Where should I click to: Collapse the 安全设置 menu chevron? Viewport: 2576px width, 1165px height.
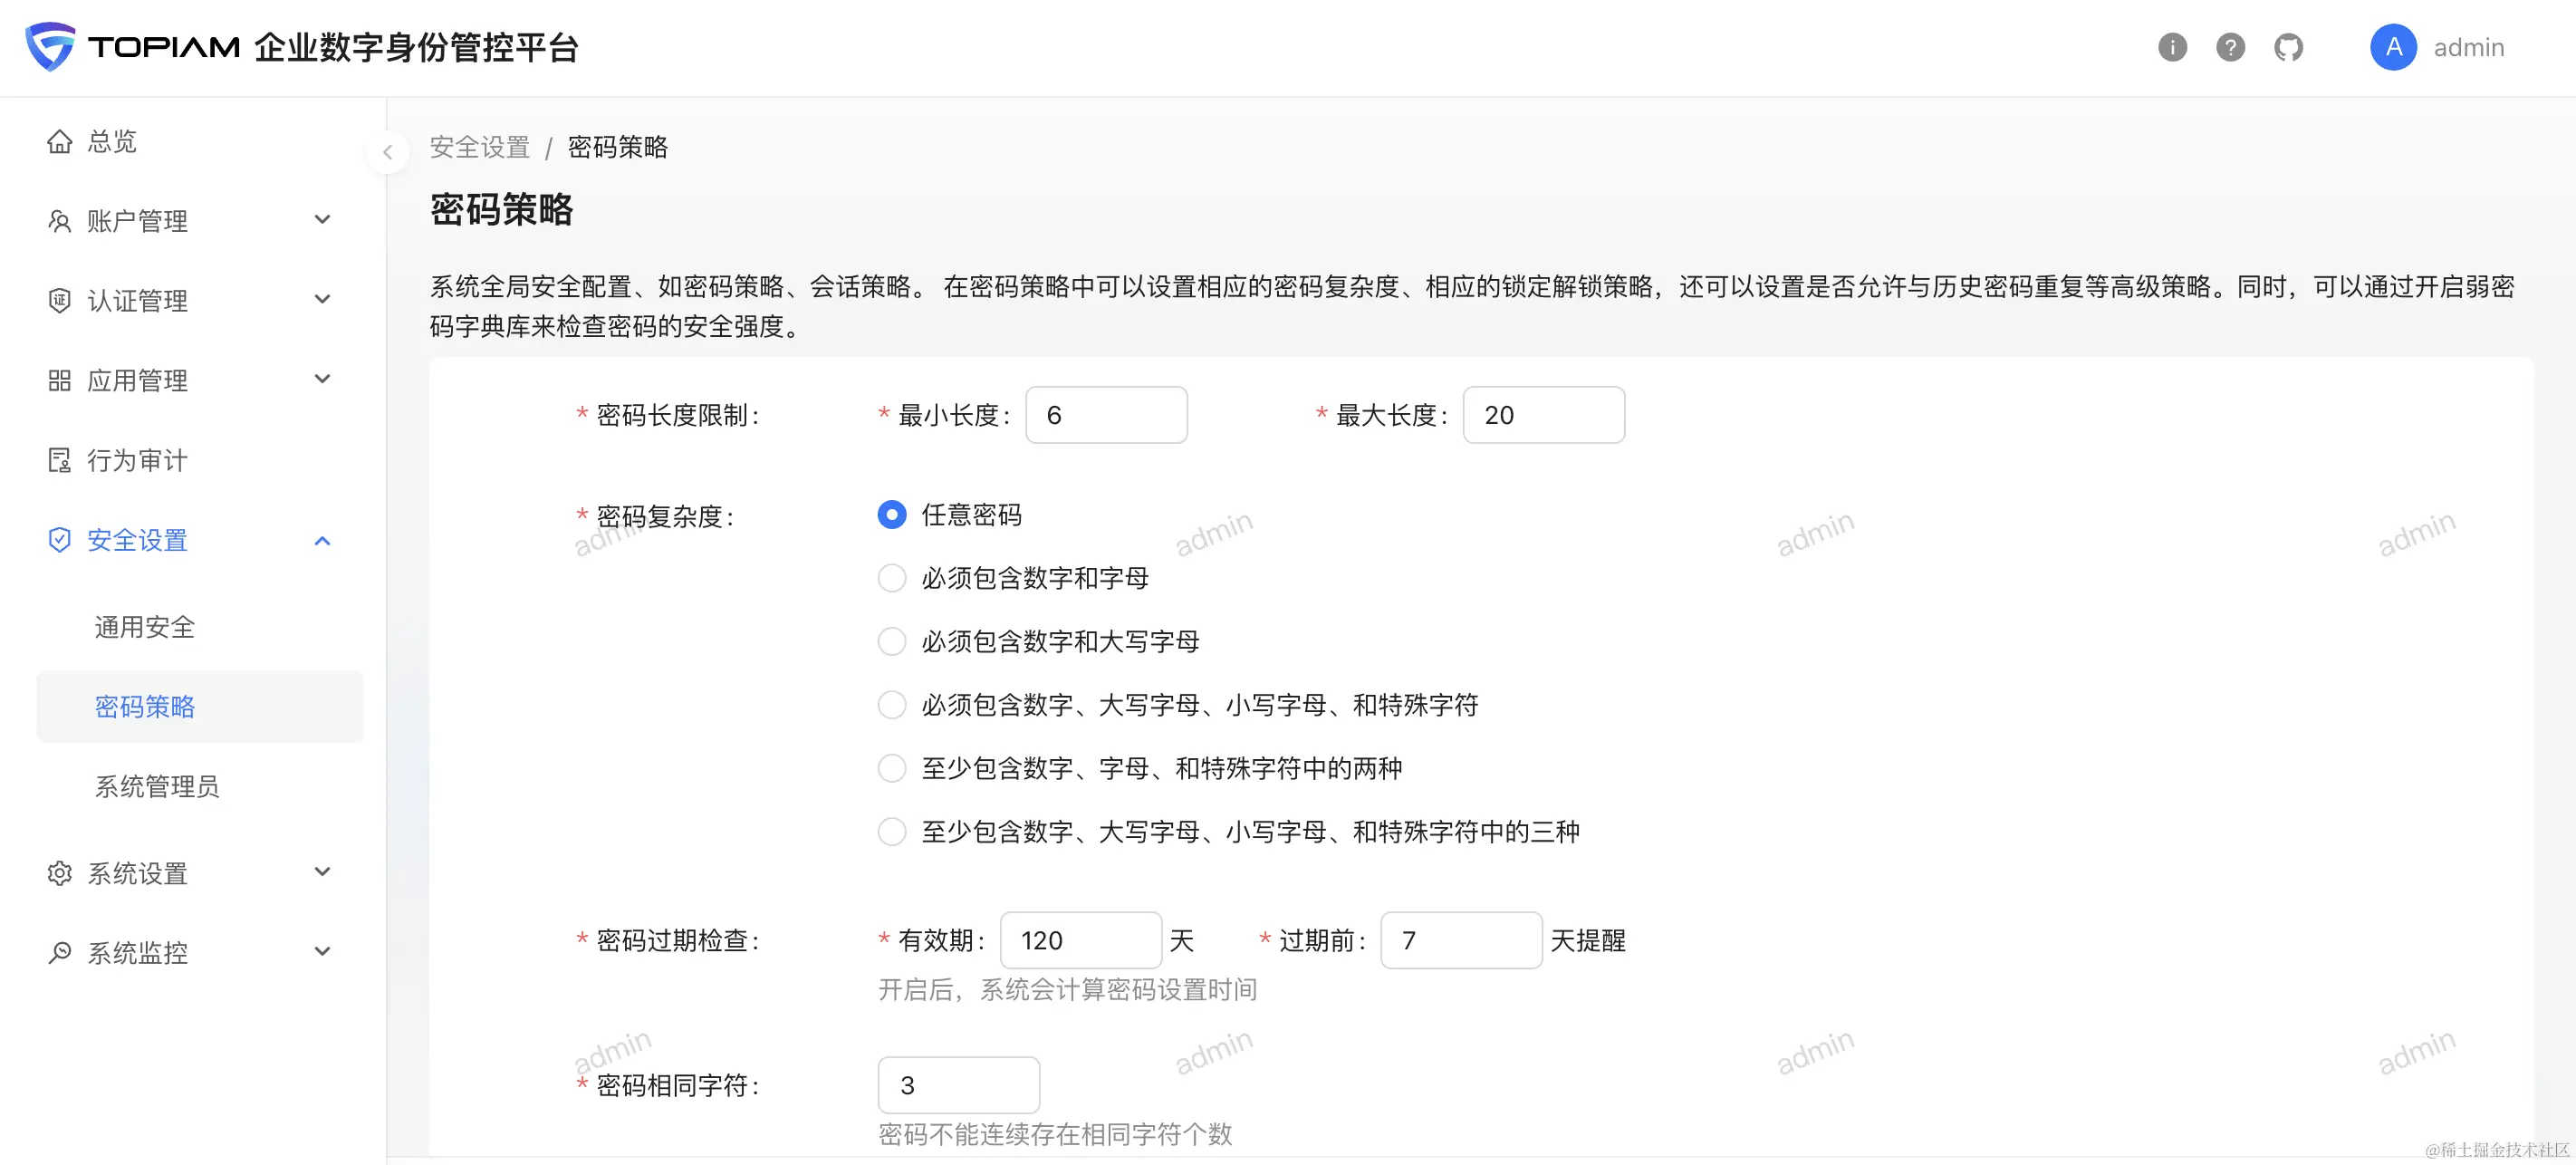322,541
